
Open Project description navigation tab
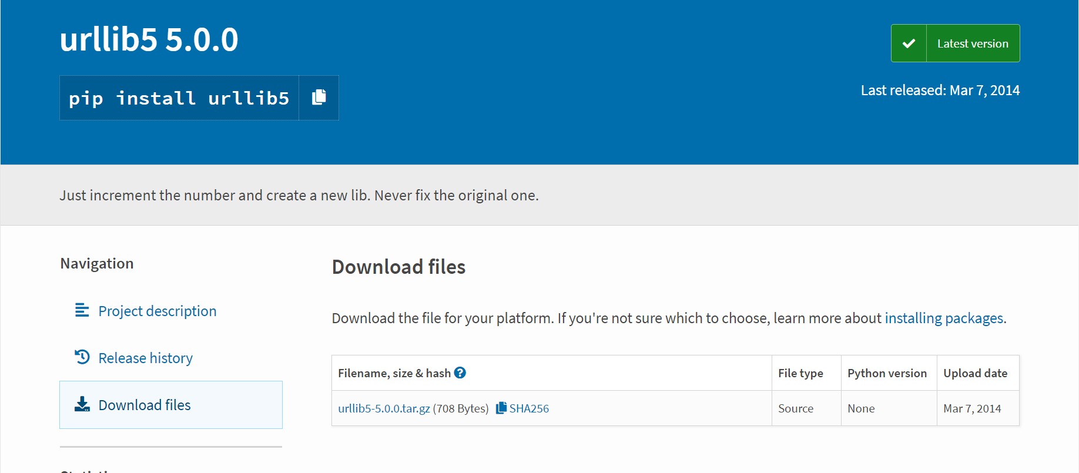[x=171, y=311]
